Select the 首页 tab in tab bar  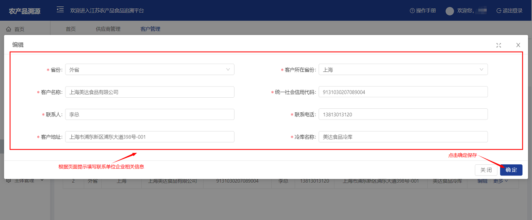[71, 29]
